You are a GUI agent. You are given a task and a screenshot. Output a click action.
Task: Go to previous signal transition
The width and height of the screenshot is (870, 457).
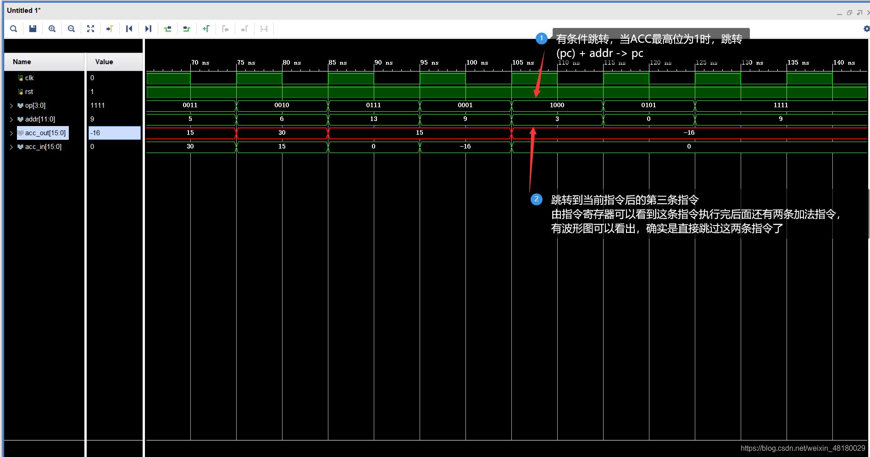tap(167, 29)
